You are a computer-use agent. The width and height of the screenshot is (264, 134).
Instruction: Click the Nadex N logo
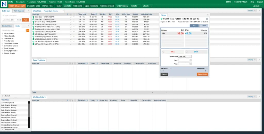tap(4, 4)
